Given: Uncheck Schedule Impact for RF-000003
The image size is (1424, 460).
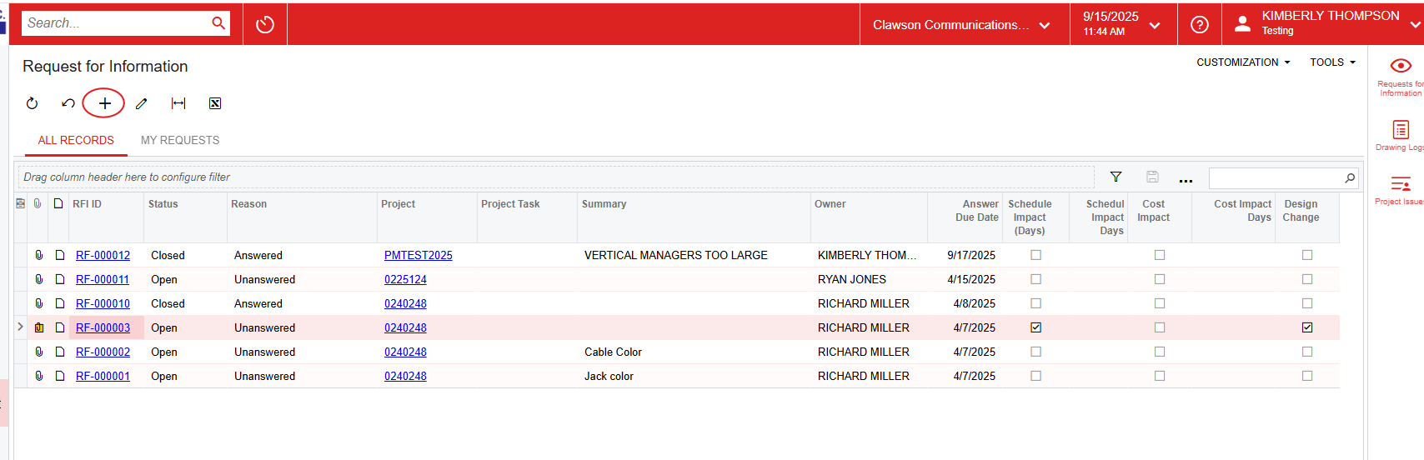Looking at the screenshot, I should [x=1035, y=327].
